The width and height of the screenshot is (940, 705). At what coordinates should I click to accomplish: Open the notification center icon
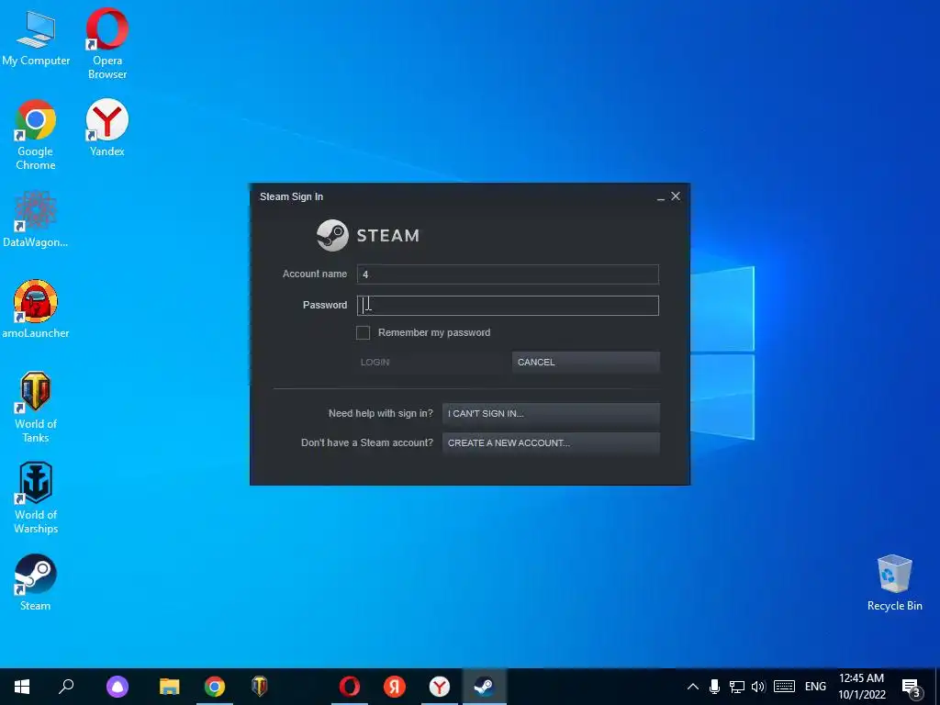click(911, 688)
